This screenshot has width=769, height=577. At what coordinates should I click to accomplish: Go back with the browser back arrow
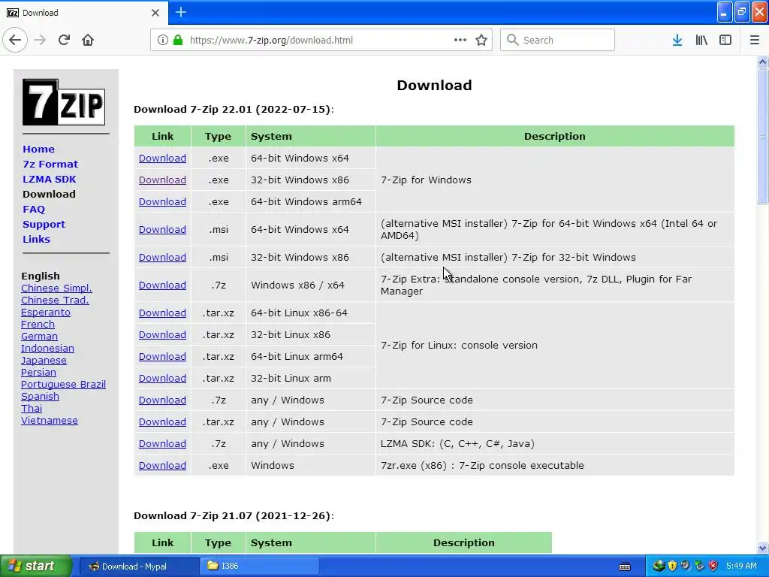[x=15, y=40]
